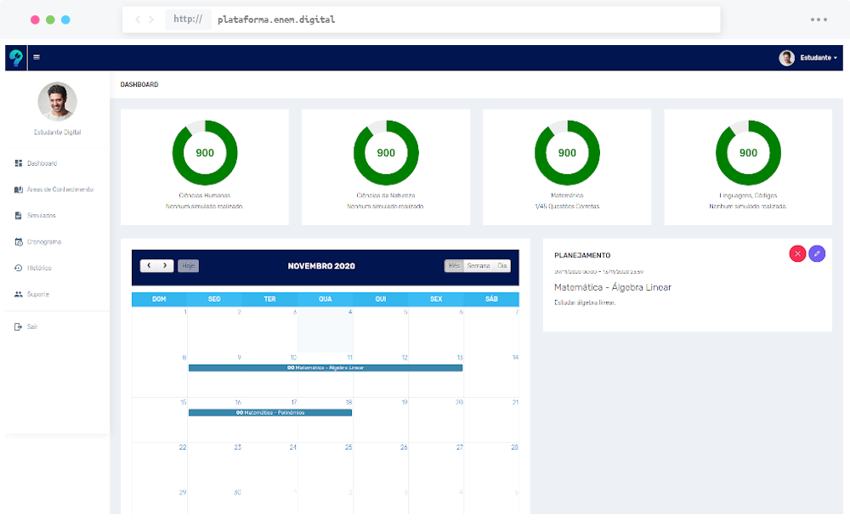Toggle the sidebar with the hamburger menu
The width and height of the screenshot is (850, 521).
pyautogui.click(x=37, y=57)
